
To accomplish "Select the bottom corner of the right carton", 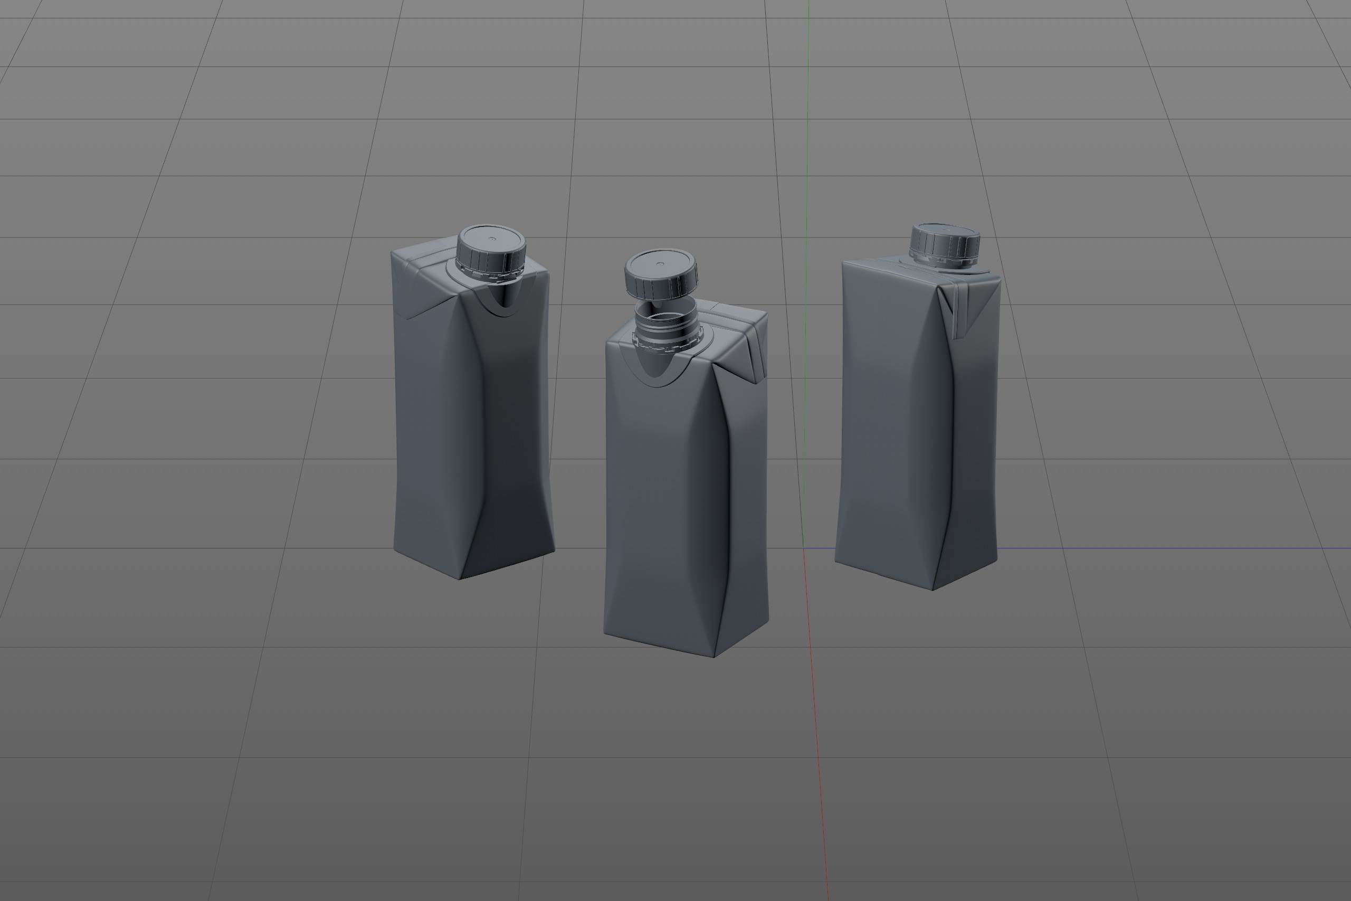I will 933,589.
